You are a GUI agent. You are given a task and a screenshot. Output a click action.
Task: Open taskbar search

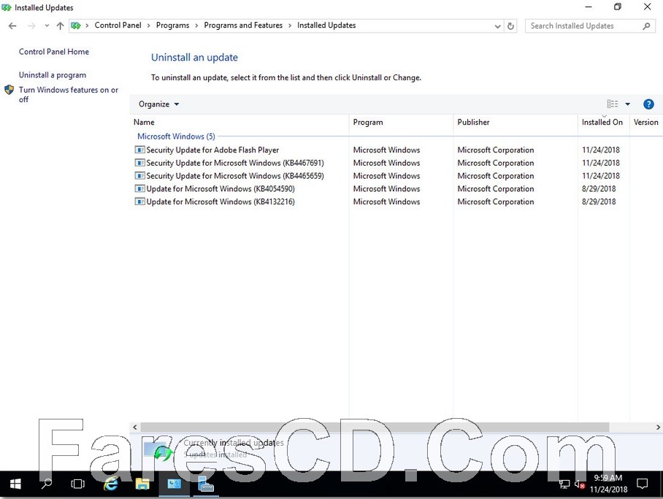(x=46, y=484)
